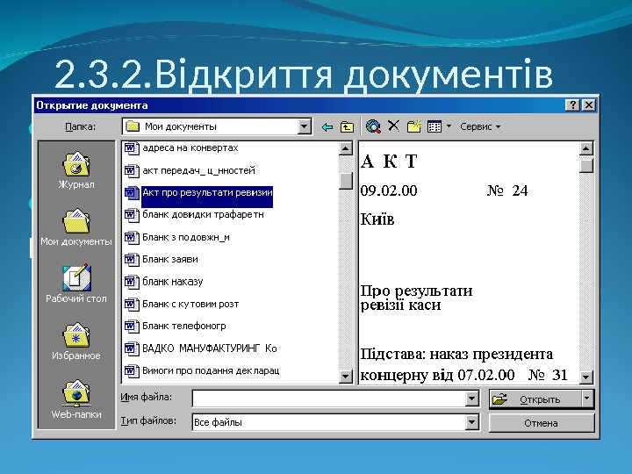Screen dimensions: 632x474
Task: Click preview pane scroll up arrow
Action: click(586, 148)
